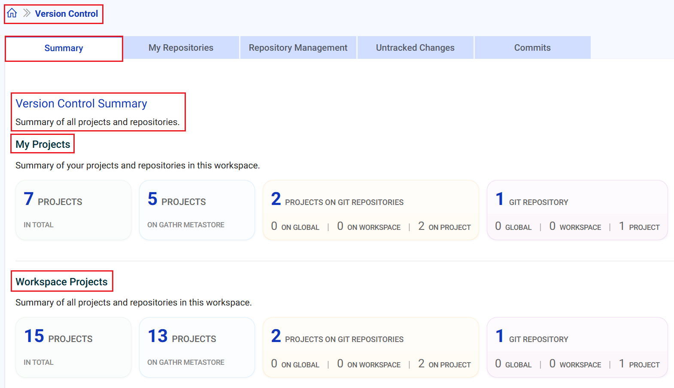Open the Version Control breadcrumb link
Viewport: 674px width, 388px height.
(67, 14)
